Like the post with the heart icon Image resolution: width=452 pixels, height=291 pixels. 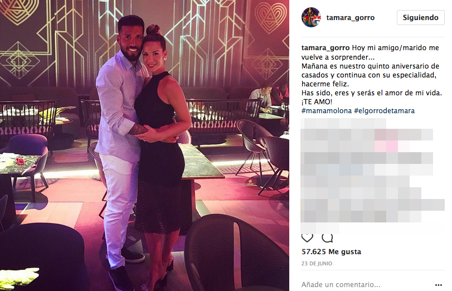tap(307, 238)
